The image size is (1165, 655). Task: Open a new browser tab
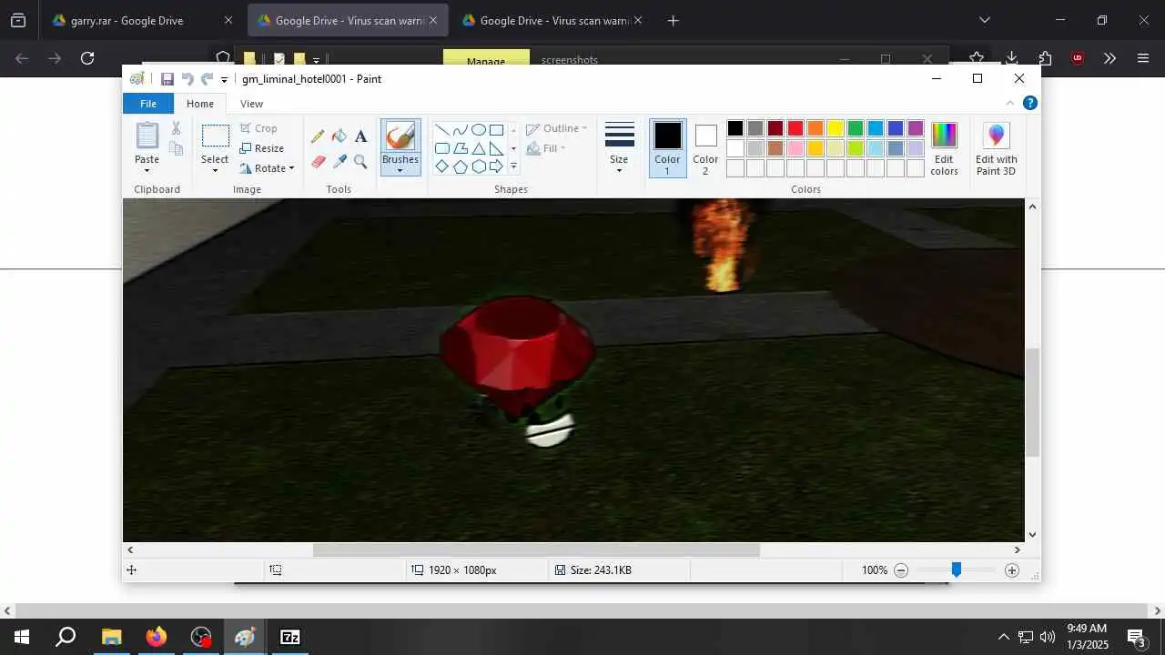[674, 20]
